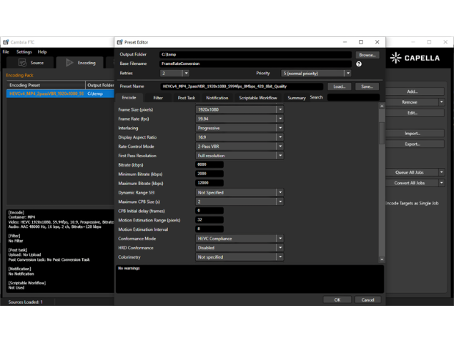Click the Cambria FTC app icon in title bar

coord(6,42)
